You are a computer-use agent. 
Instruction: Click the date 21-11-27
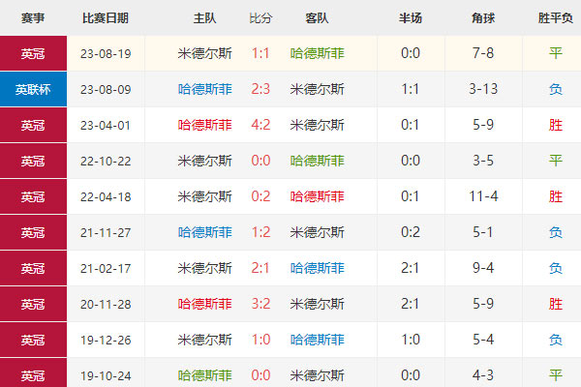click(x=106, y=233)
